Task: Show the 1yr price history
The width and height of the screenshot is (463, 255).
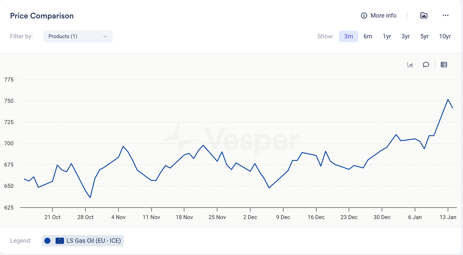Action: click(387, 36)
